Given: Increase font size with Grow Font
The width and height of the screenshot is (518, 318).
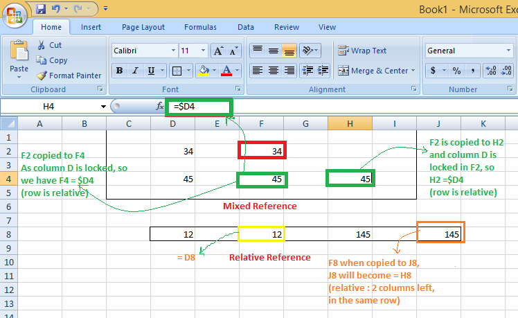Looking at the screenshot, I should pyautogui.click(x=218, y=51).
